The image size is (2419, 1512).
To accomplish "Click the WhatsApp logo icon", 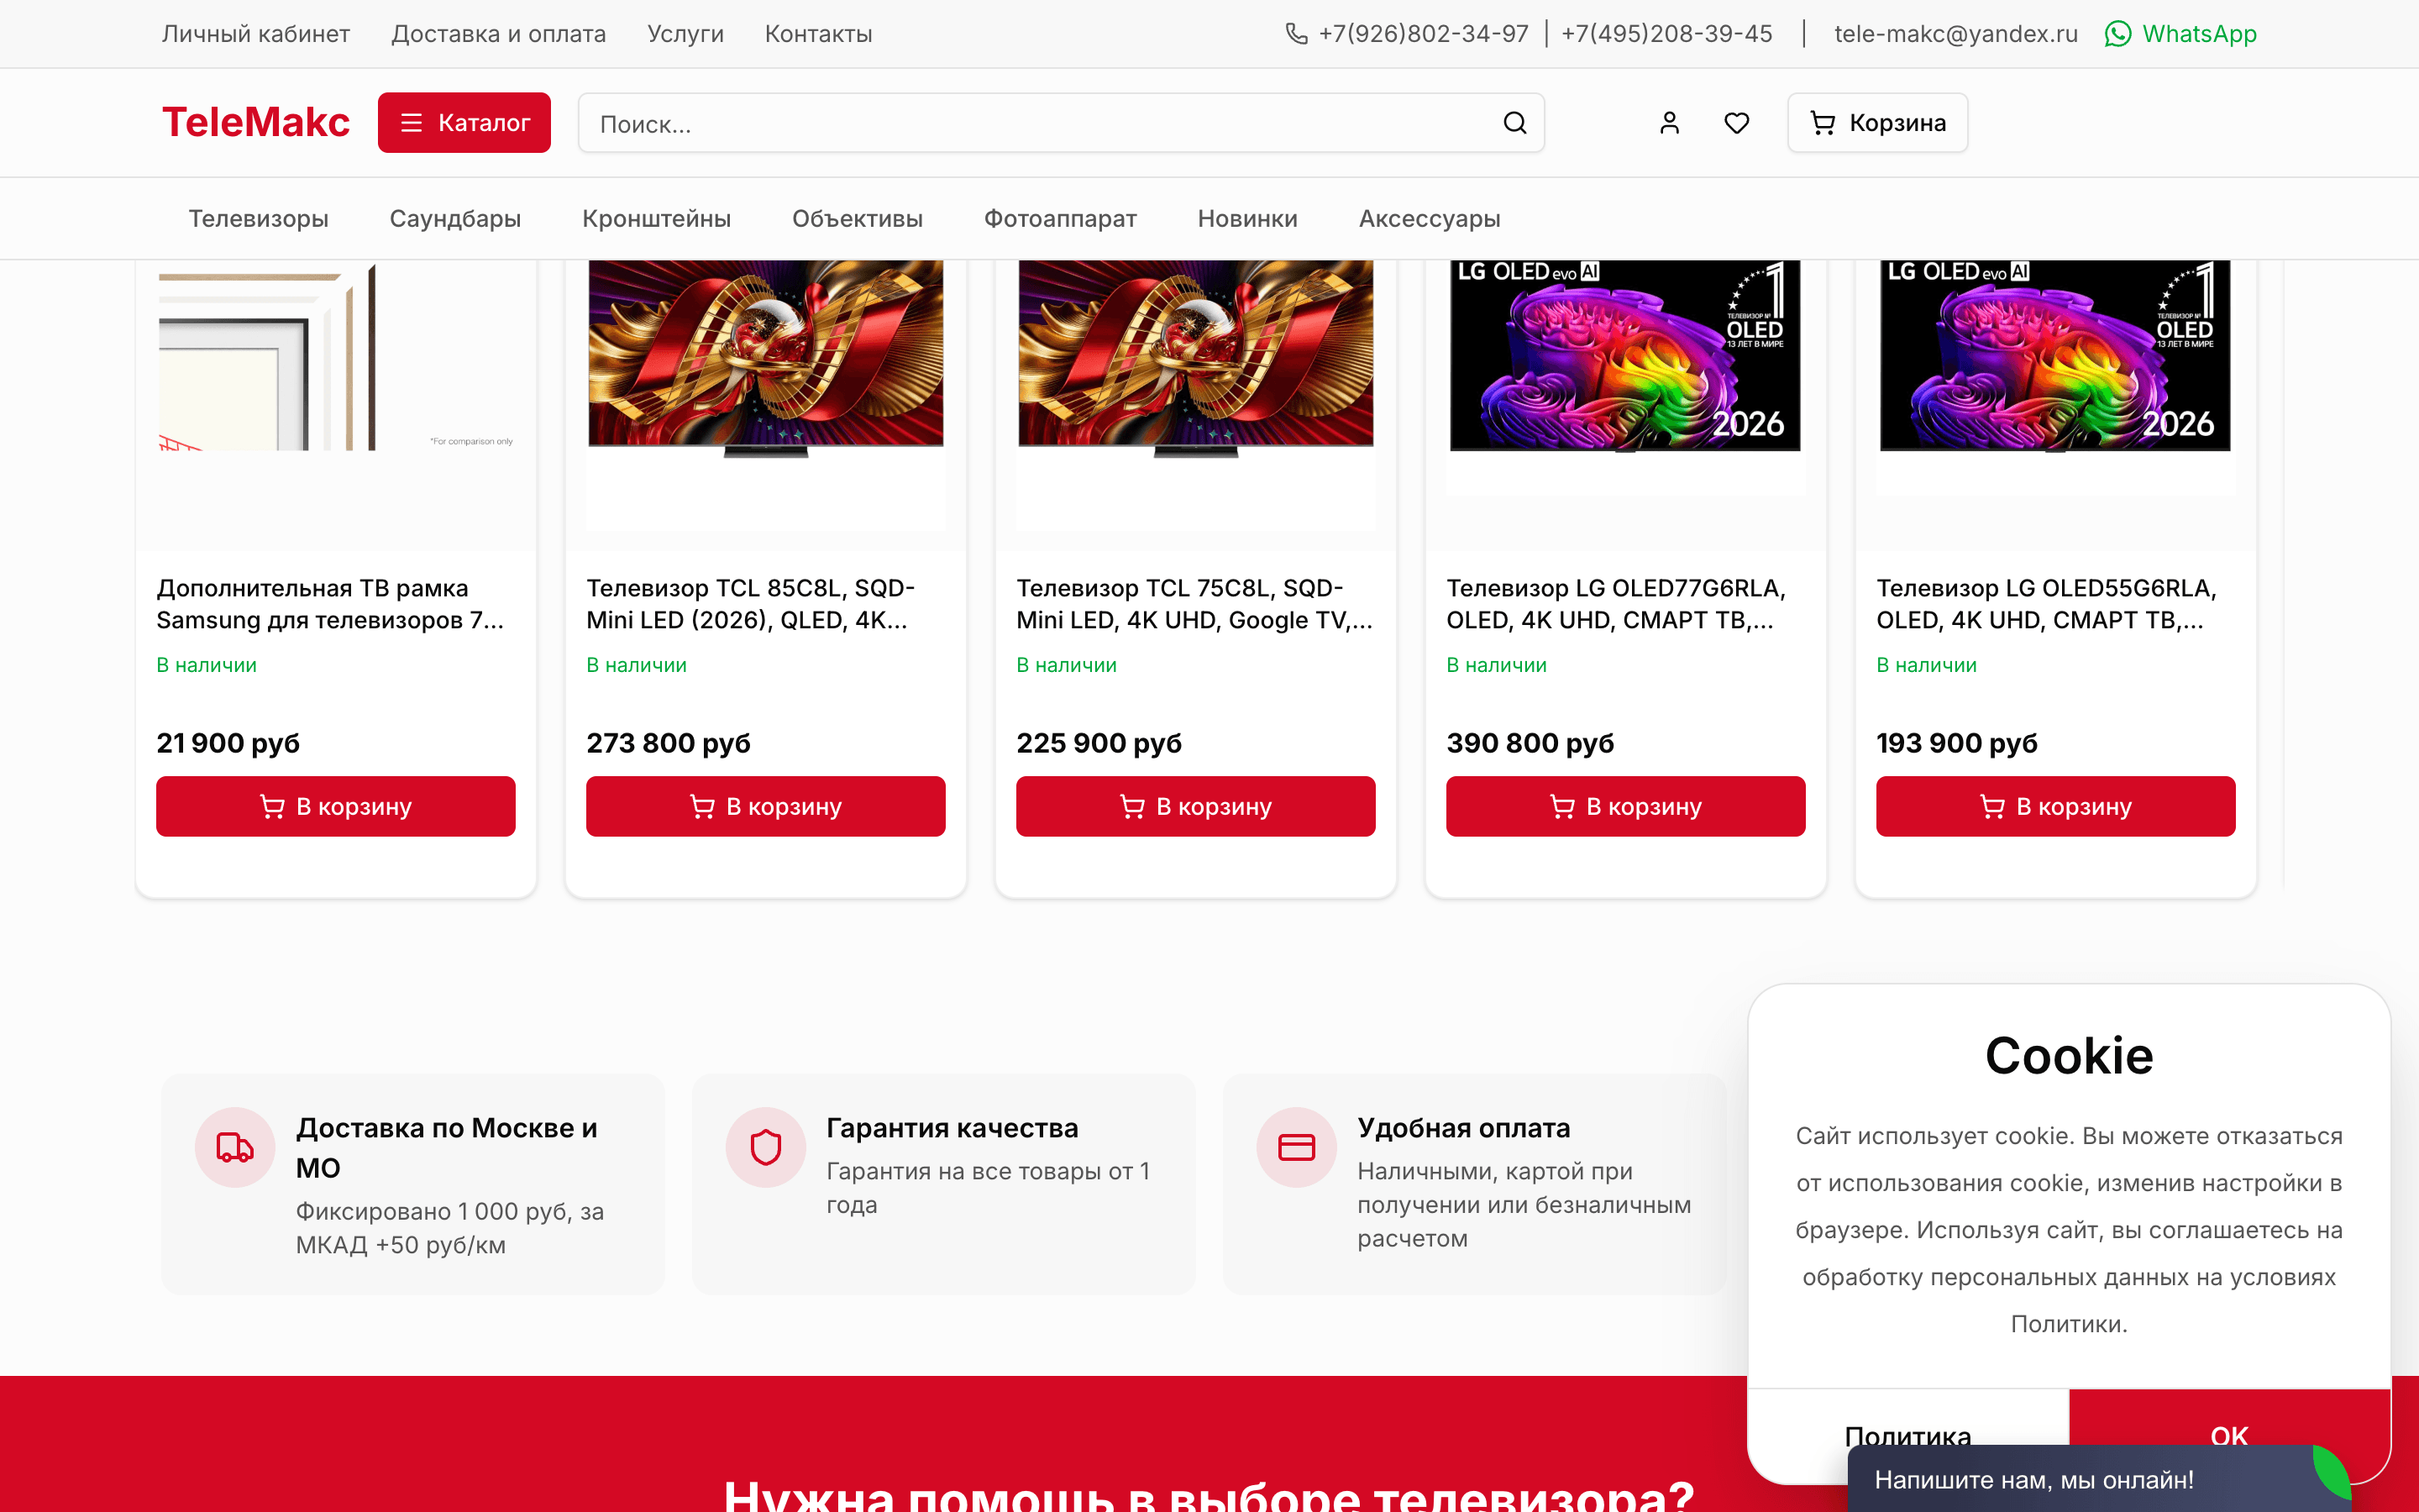I will [x=2118, y=34].
